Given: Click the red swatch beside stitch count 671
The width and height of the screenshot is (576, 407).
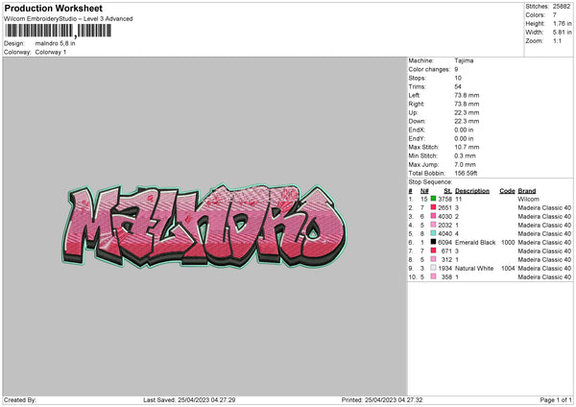Looking at the screenshot, I should 433,251.
